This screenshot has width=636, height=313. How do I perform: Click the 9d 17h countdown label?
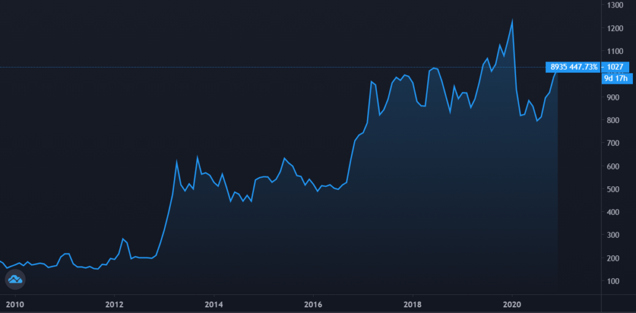(617, 79)
